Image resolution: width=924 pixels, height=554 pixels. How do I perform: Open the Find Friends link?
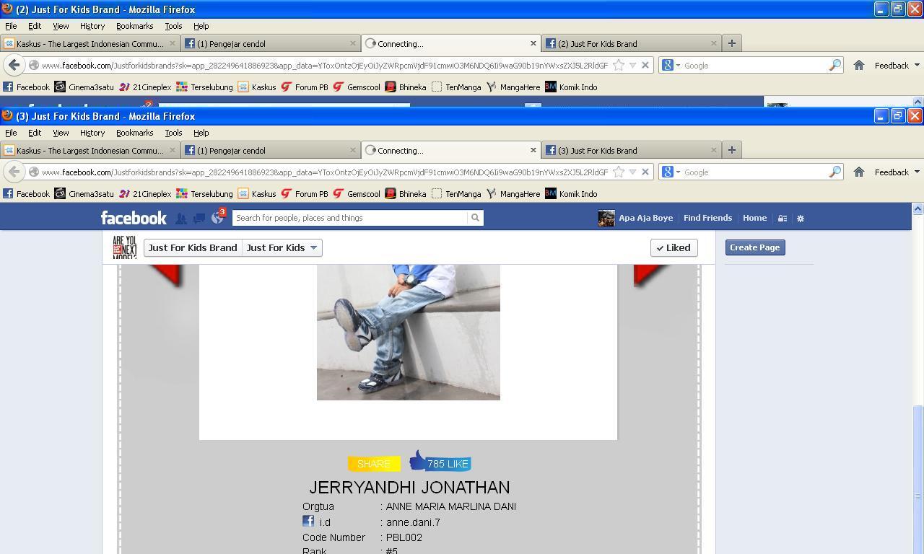point(707,218)
